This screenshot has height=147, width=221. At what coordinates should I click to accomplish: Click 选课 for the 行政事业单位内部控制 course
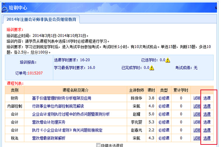tap(207, 106)
